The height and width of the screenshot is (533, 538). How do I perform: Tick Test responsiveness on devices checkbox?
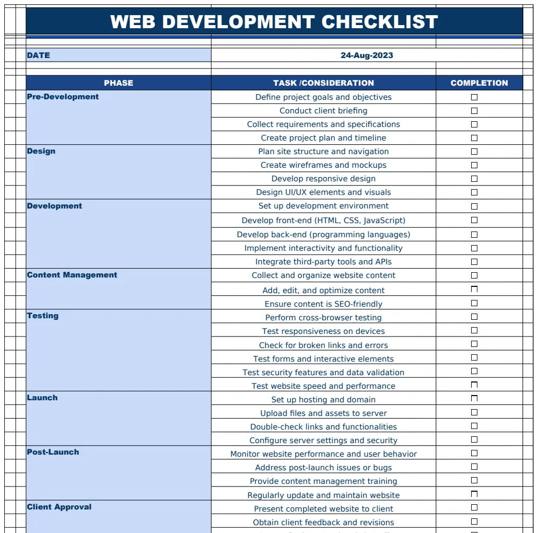(x=474, y=330)
